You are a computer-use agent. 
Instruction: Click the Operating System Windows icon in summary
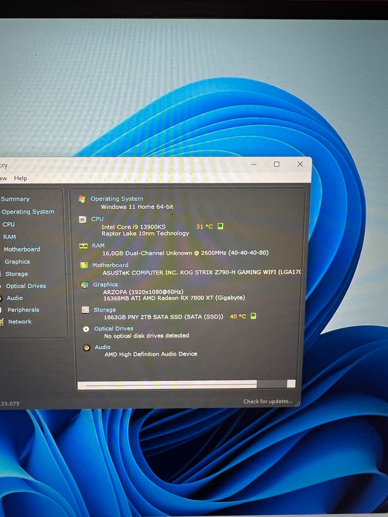click(x=82, y=199)
